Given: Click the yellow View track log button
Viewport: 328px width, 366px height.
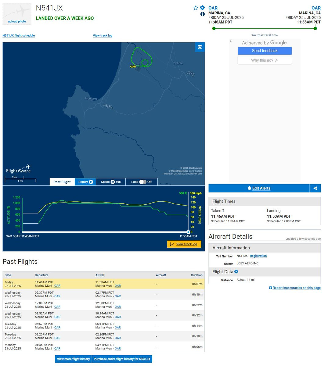Looking at the screenshot, I should [x=184, y=244].
